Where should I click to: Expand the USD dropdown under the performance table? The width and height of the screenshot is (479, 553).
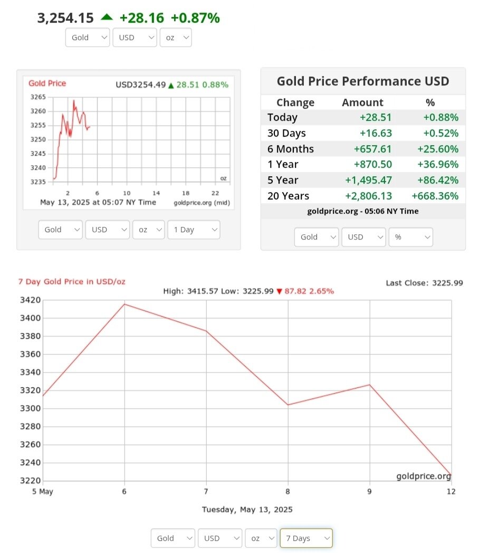tap(363, 237)
